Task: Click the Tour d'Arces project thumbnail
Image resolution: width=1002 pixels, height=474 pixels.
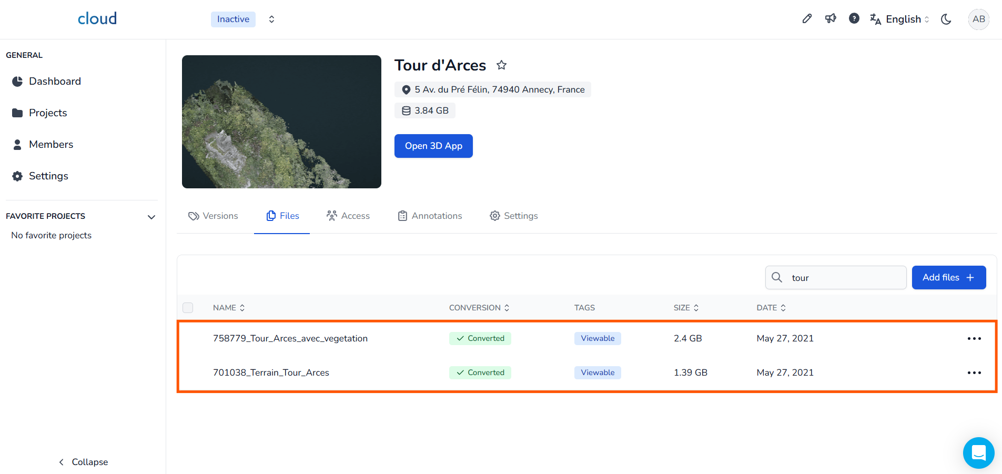Action: (x=281, y=122)
